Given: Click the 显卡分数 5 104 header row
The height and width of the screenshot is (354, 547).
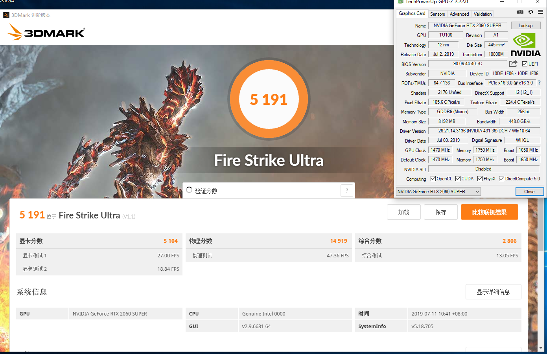Looking at the screenshot, I should (99, 241).
